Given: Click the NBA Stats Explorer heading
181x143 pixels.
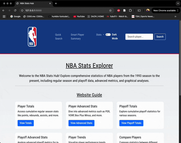Looking at the screenshot, I should (89, 66).
